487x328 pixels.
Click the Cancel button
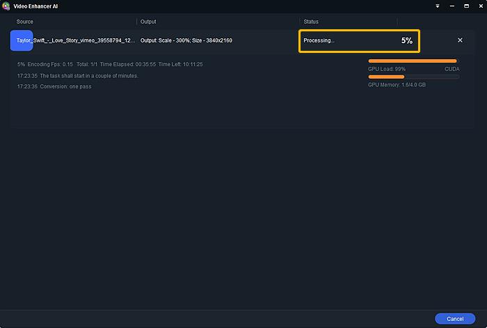[x=455, y=319]
